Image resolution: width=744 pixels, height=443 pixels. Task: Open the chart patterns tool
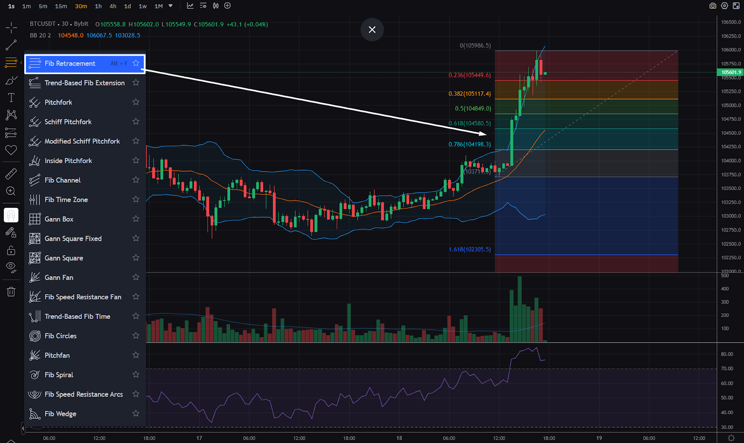[x=11, y=115]
